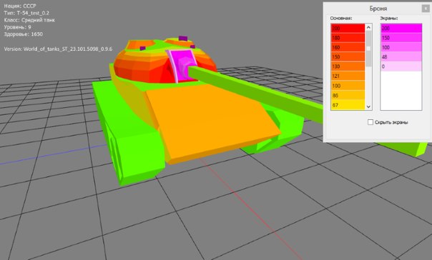Screen dimensions: 432x260
Task: Click the Броня panel title
Action: pyautogui.click(x=378, y=9)
